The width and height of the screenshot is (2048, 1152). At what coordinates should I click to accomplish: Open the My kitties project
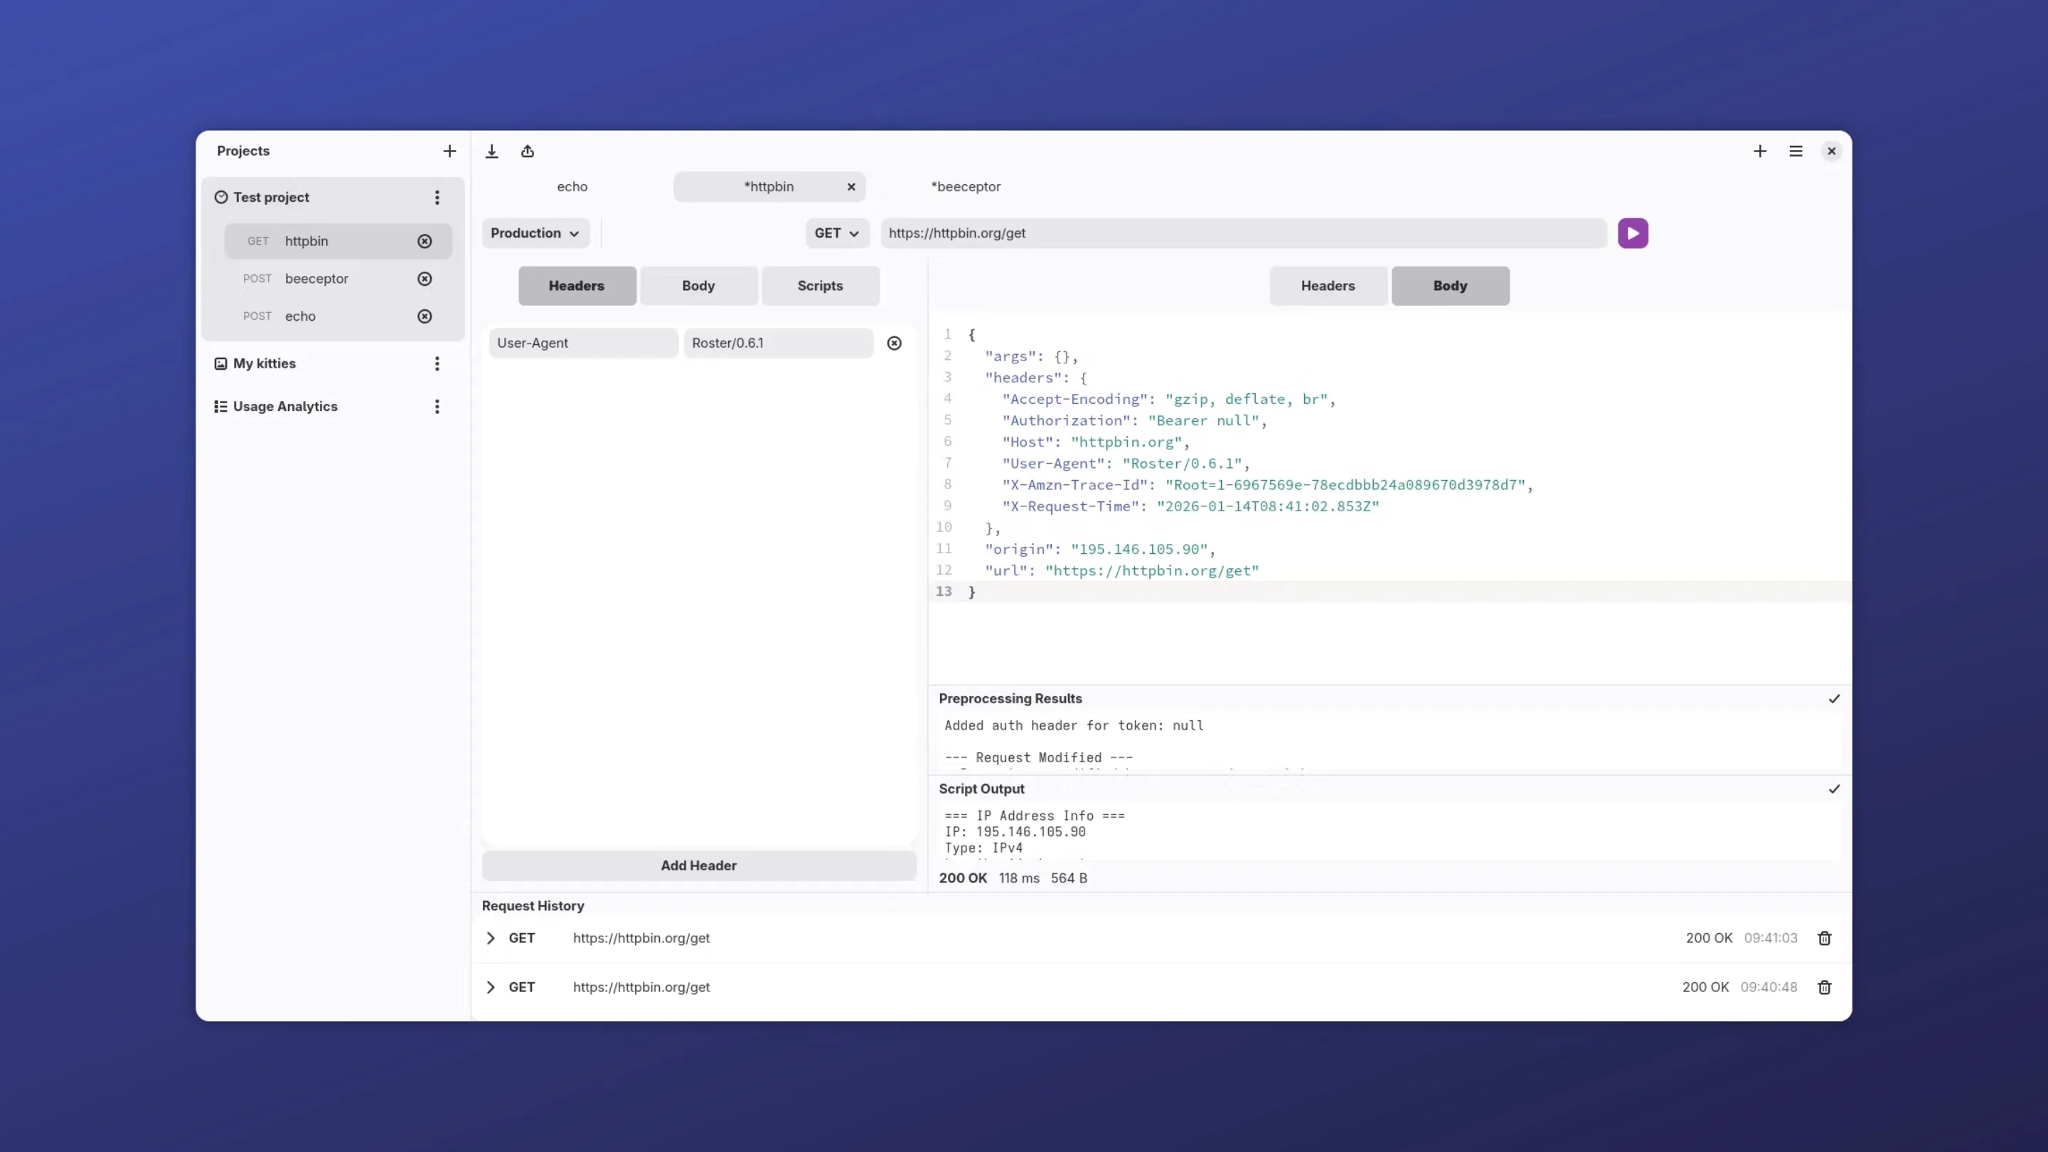264,363
